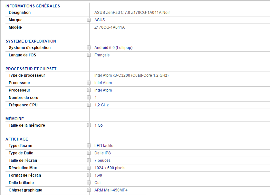Click the 1 Go memory link

(x=99, y=125)
